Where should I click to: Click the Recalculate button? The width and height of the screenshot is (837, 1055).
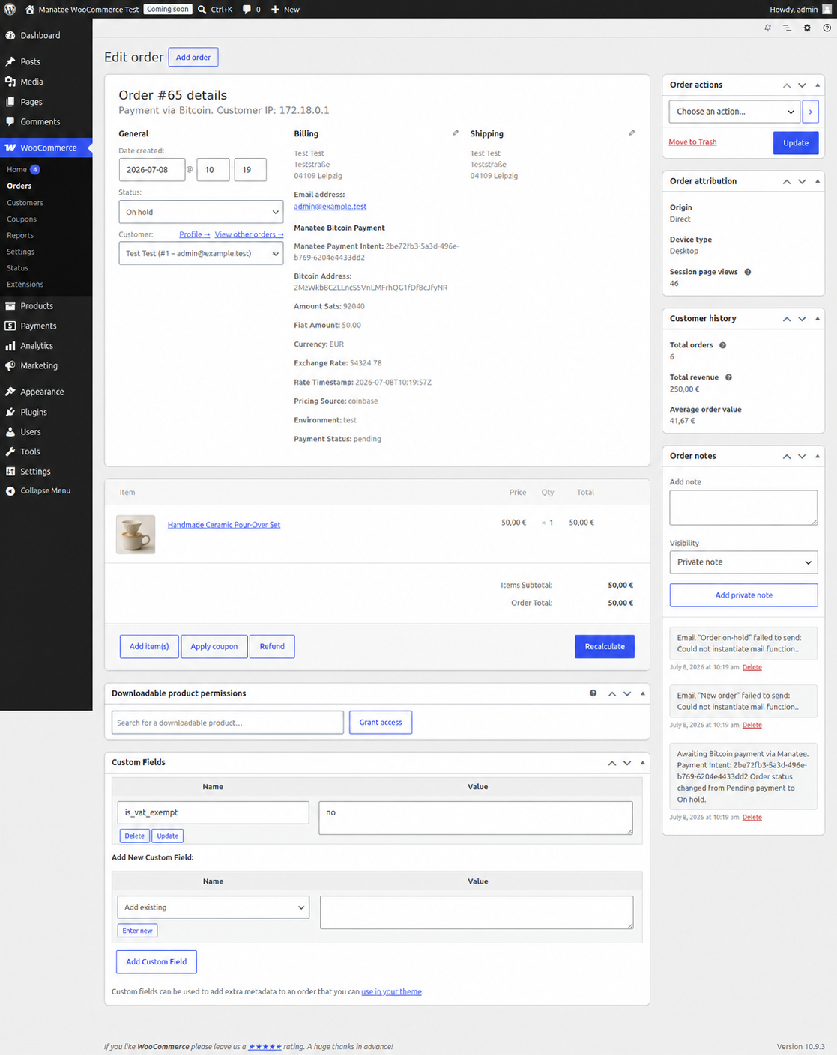click(605, 646)
